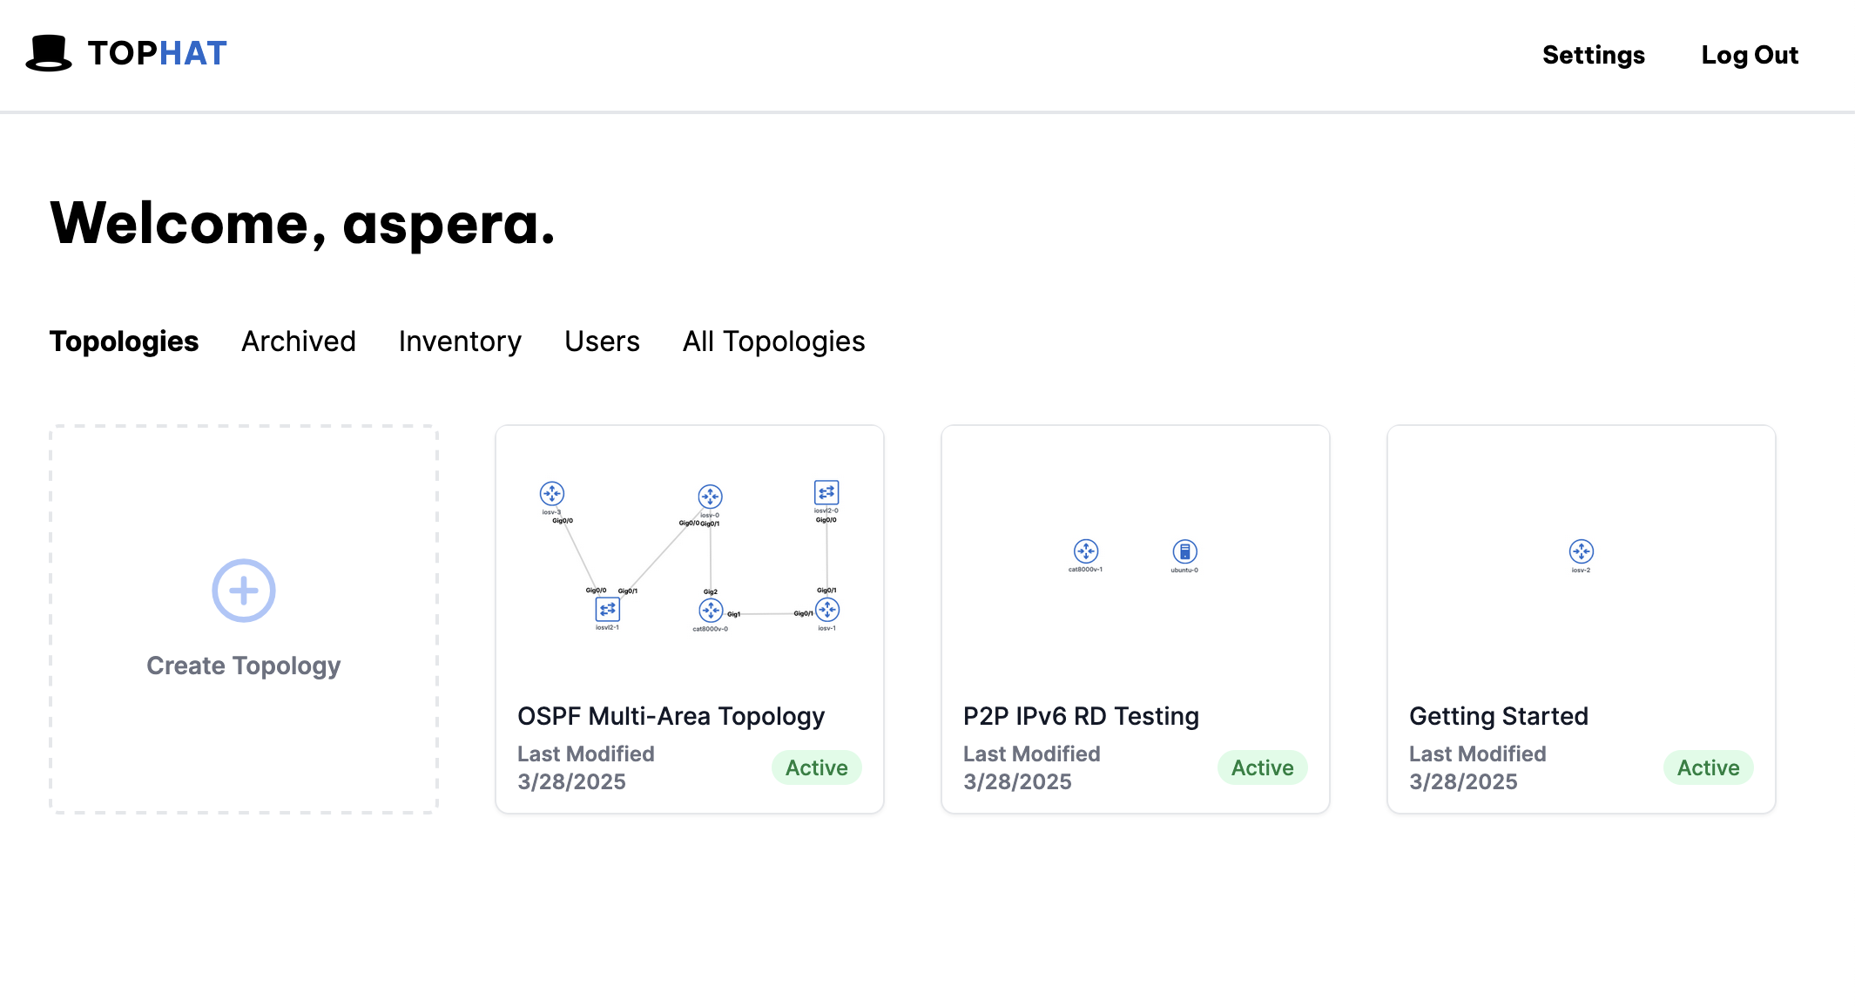Click the ubuntu-0 server icon

point(1184,551)
